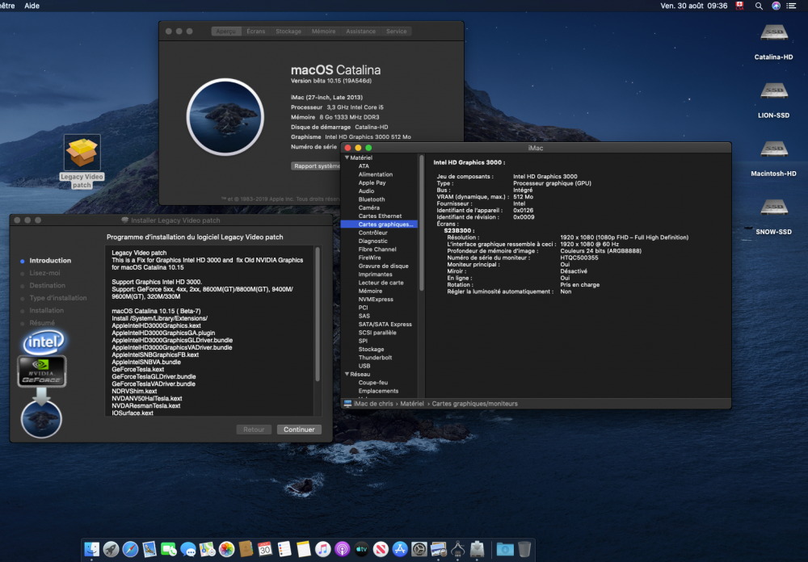
Task: Click System Information sidebar scrollbar
Action: 422,223
